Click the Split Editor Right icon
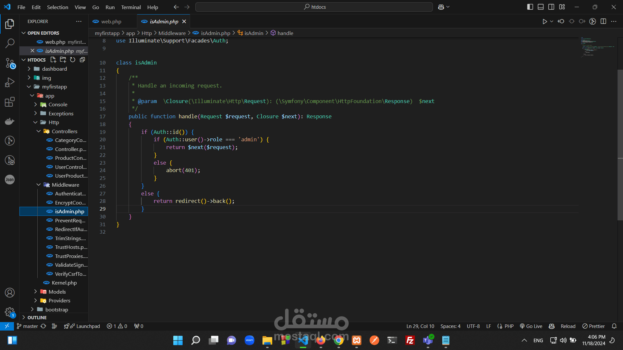Screen dimensions: 623x350 coord(603,21)
